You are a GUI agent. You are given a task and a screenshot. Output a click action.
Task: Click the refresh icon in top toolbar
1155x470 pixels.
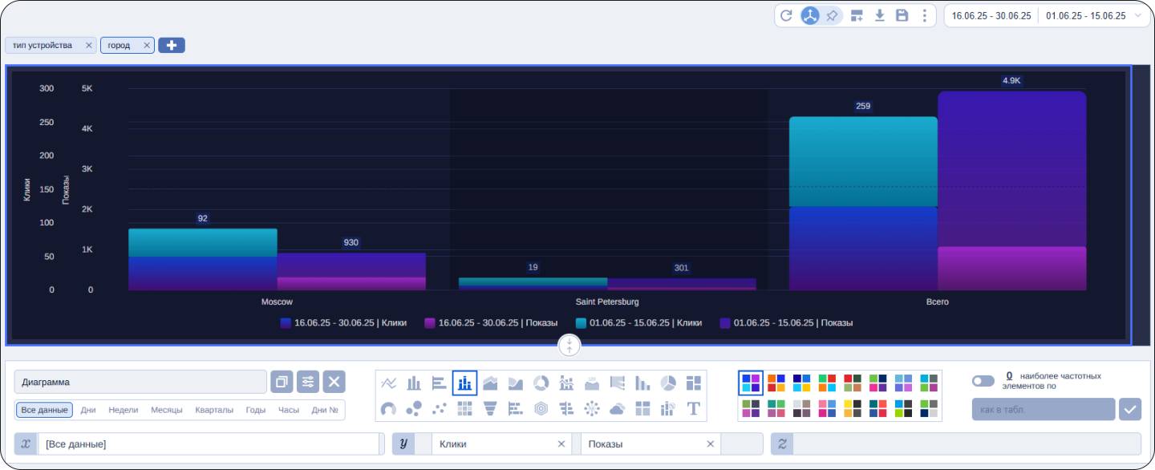786,15
